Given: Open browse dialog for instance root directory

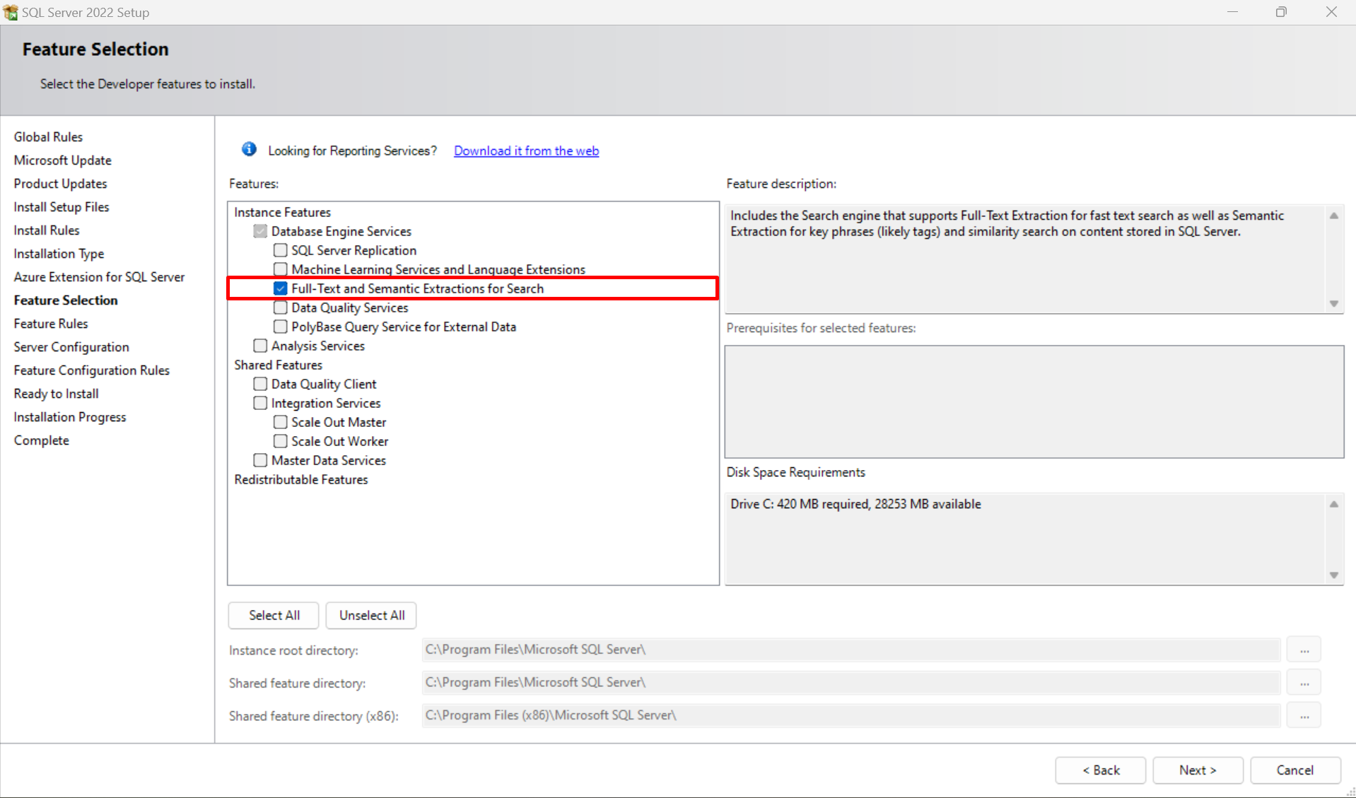Looking at the screenshot, I should point(1304,649).
